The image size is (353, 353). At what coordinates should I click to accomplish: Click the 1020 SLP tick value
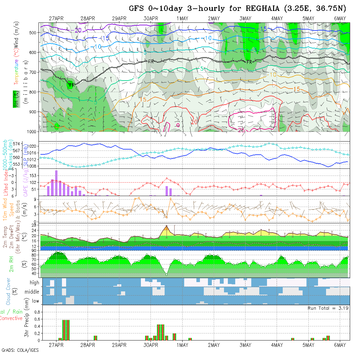(31, 146)
